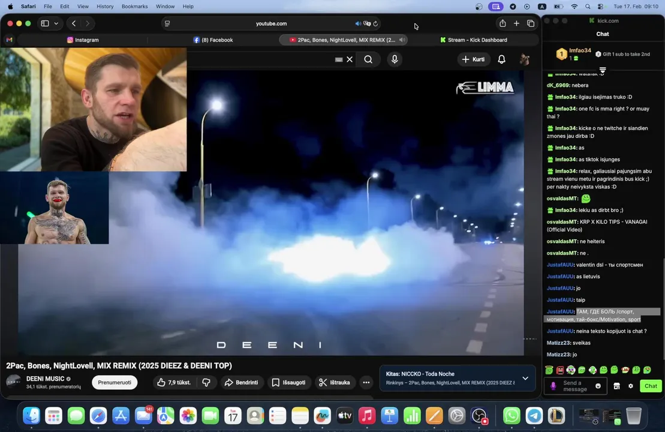Toggle the Safari sidebar

point(45,24)
